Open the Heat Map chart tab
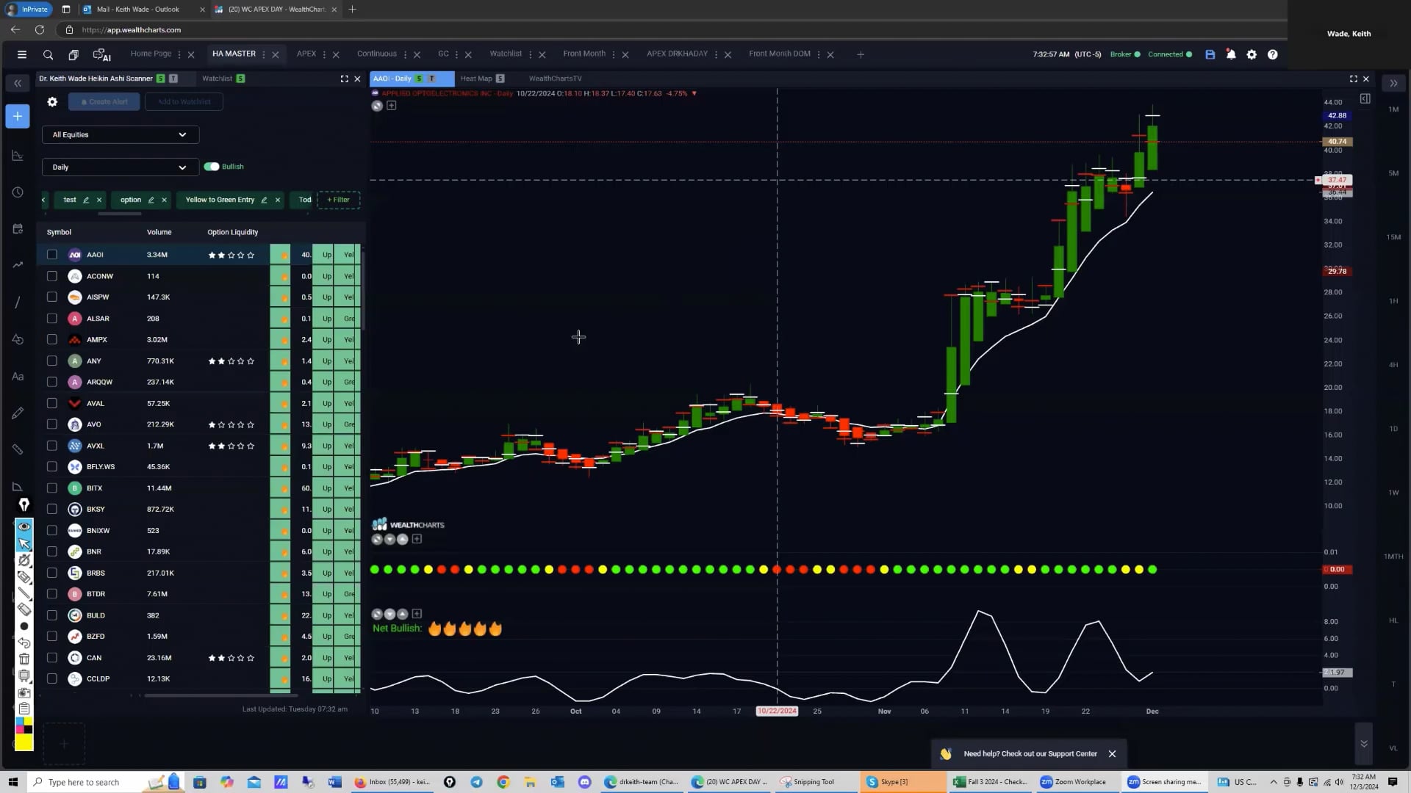The width and height of the screenshot is (1411, 793). point(476,79)
